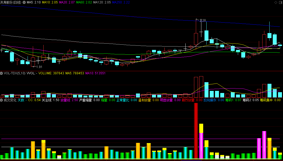The image size is (283, 161).
Task: Click the green 缩量: 0.00 label
Action: tap(108, 100)
